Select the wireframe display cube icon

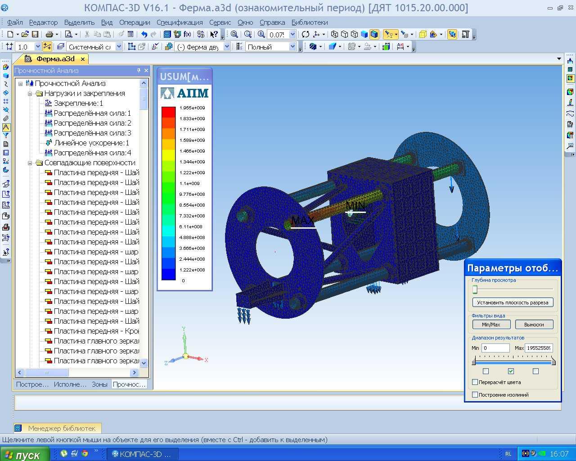click(334, 34)
